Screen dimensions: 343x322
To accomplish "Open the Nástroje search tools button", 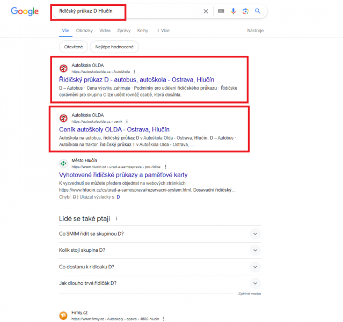I will (256, 31).
